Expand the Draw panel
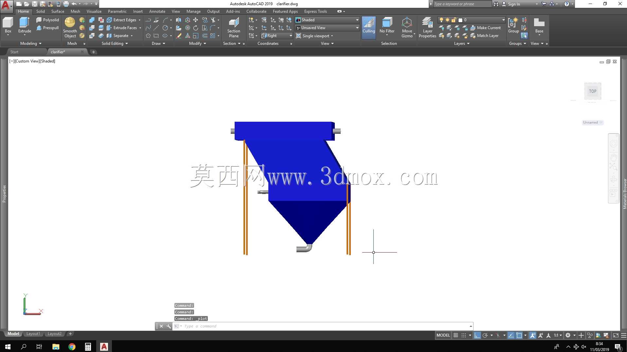The width and height of the screenshot is (627, 352). coord(158,44)
